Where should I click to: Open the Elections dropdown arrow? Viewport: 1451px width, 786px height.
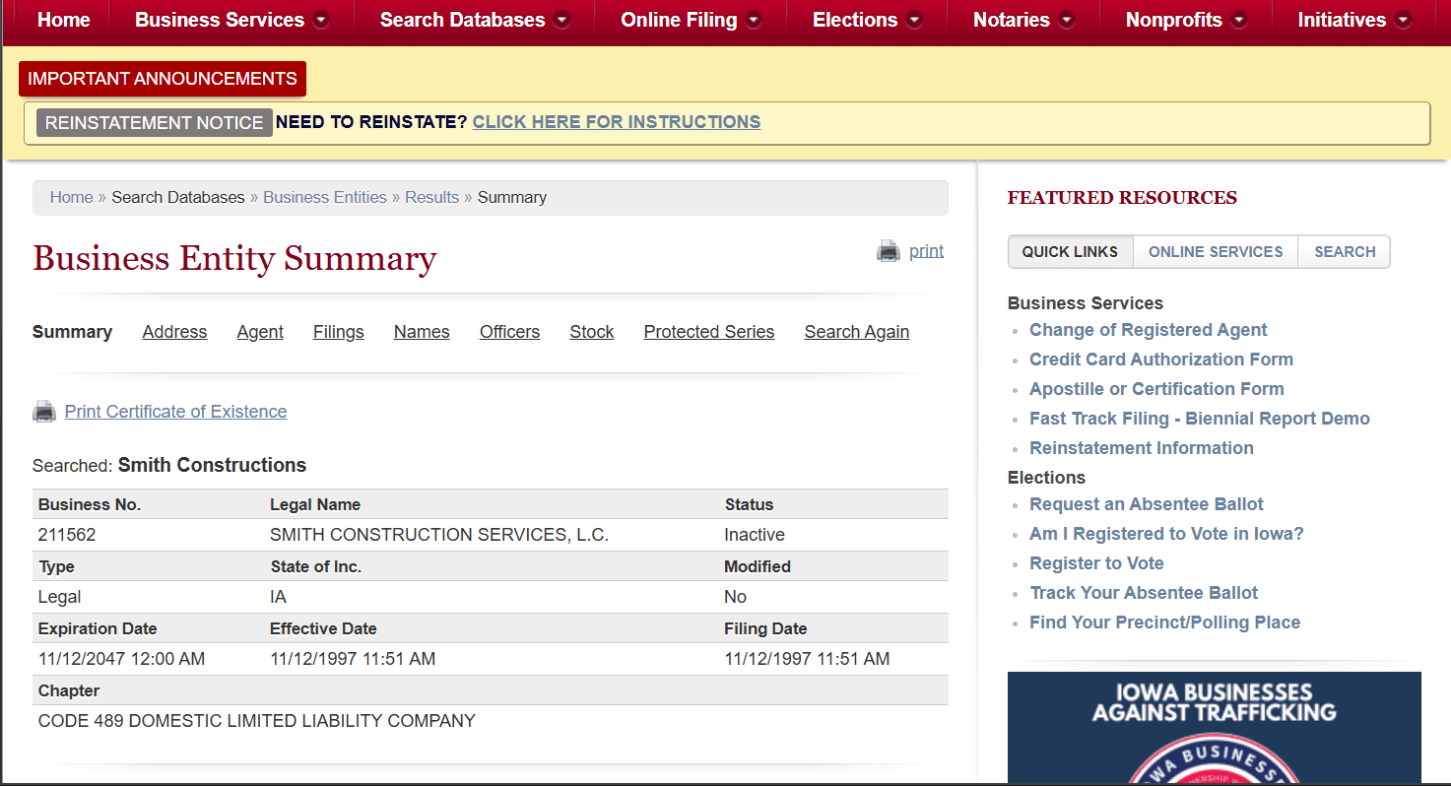tap(914, 21)
